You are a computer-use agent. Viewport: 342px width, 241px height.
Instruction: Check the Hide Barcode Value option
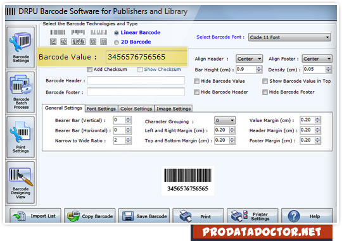tap(196, 81)
